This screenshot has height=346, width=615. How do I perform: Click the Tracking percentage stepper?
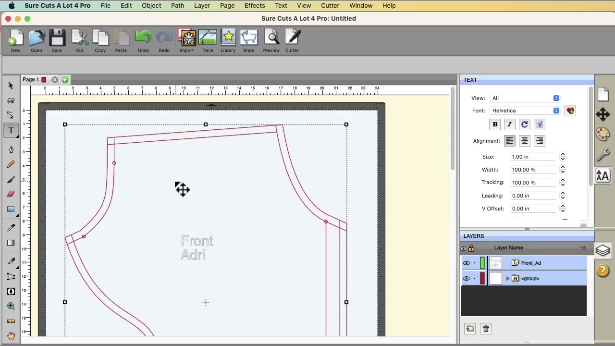point(563,183)
